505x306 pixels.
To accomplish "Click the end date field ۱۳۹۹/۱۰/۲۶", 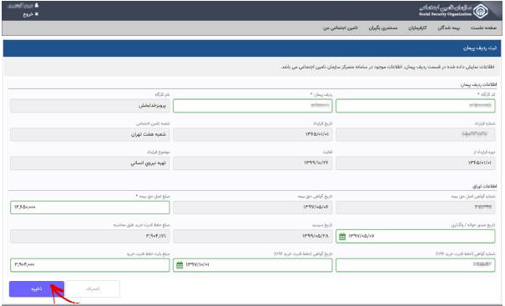I will (x=252, y=163).
